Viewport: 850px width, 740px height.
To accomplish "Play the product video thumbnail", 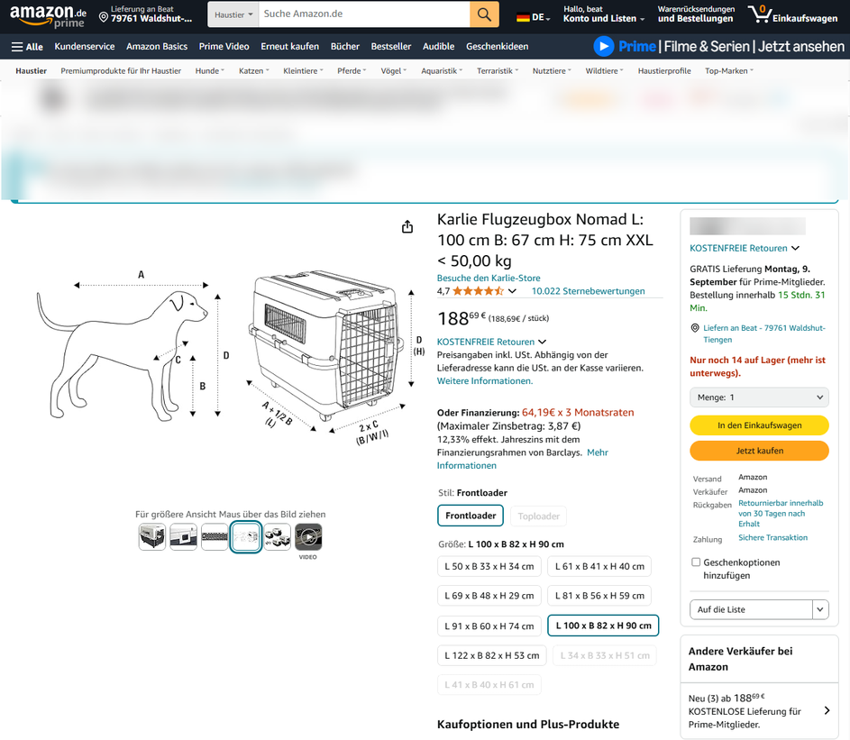I will click(x=308, y=537).
